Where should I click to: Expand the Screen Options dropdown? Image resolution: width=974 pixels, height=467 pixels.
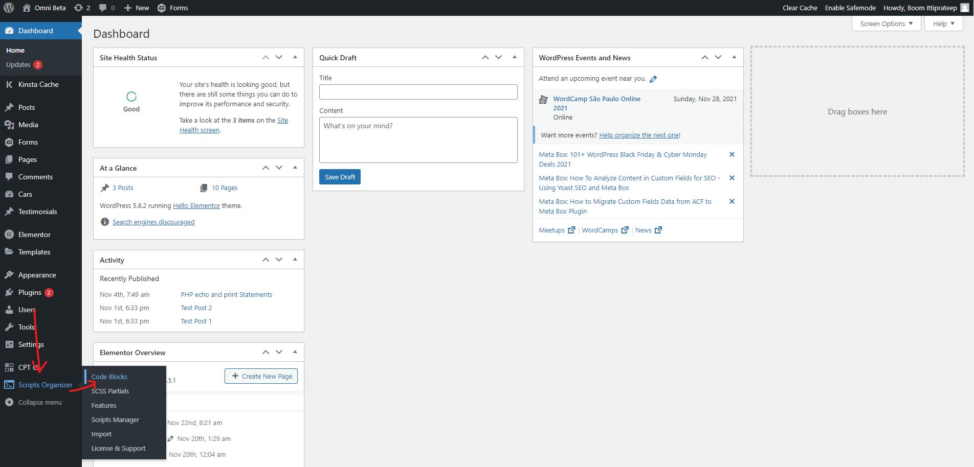tap(886, 24)
